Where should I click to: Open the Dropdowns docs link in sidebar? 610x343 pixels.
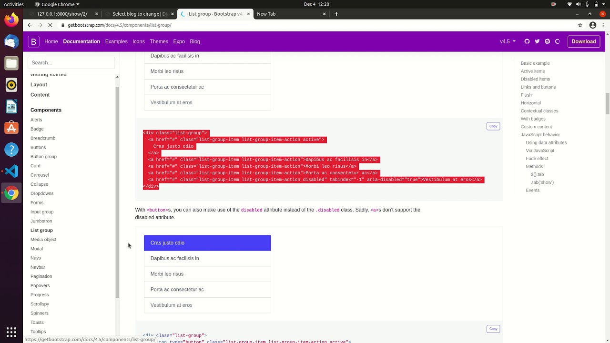[42, 193]
